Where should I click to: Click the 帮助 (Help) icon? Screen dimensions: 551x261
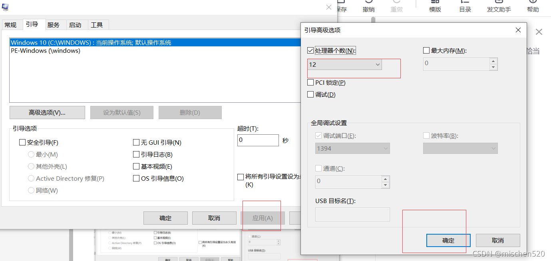pos(533,5)
